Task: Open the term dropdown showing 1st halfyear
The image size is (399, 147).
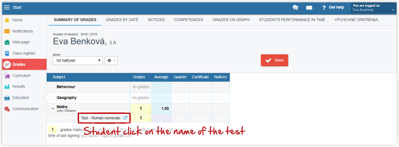Action: (78, 61)
